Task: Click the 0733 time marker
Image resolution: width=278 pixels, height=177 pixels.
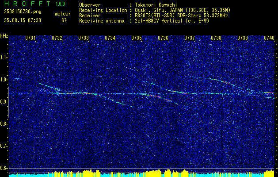Action: pos(84,38)
